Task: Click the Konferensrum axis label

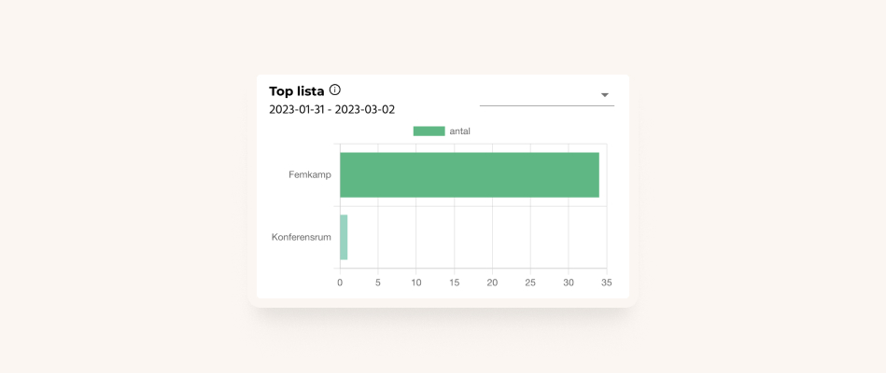Action: click(302, 237)
